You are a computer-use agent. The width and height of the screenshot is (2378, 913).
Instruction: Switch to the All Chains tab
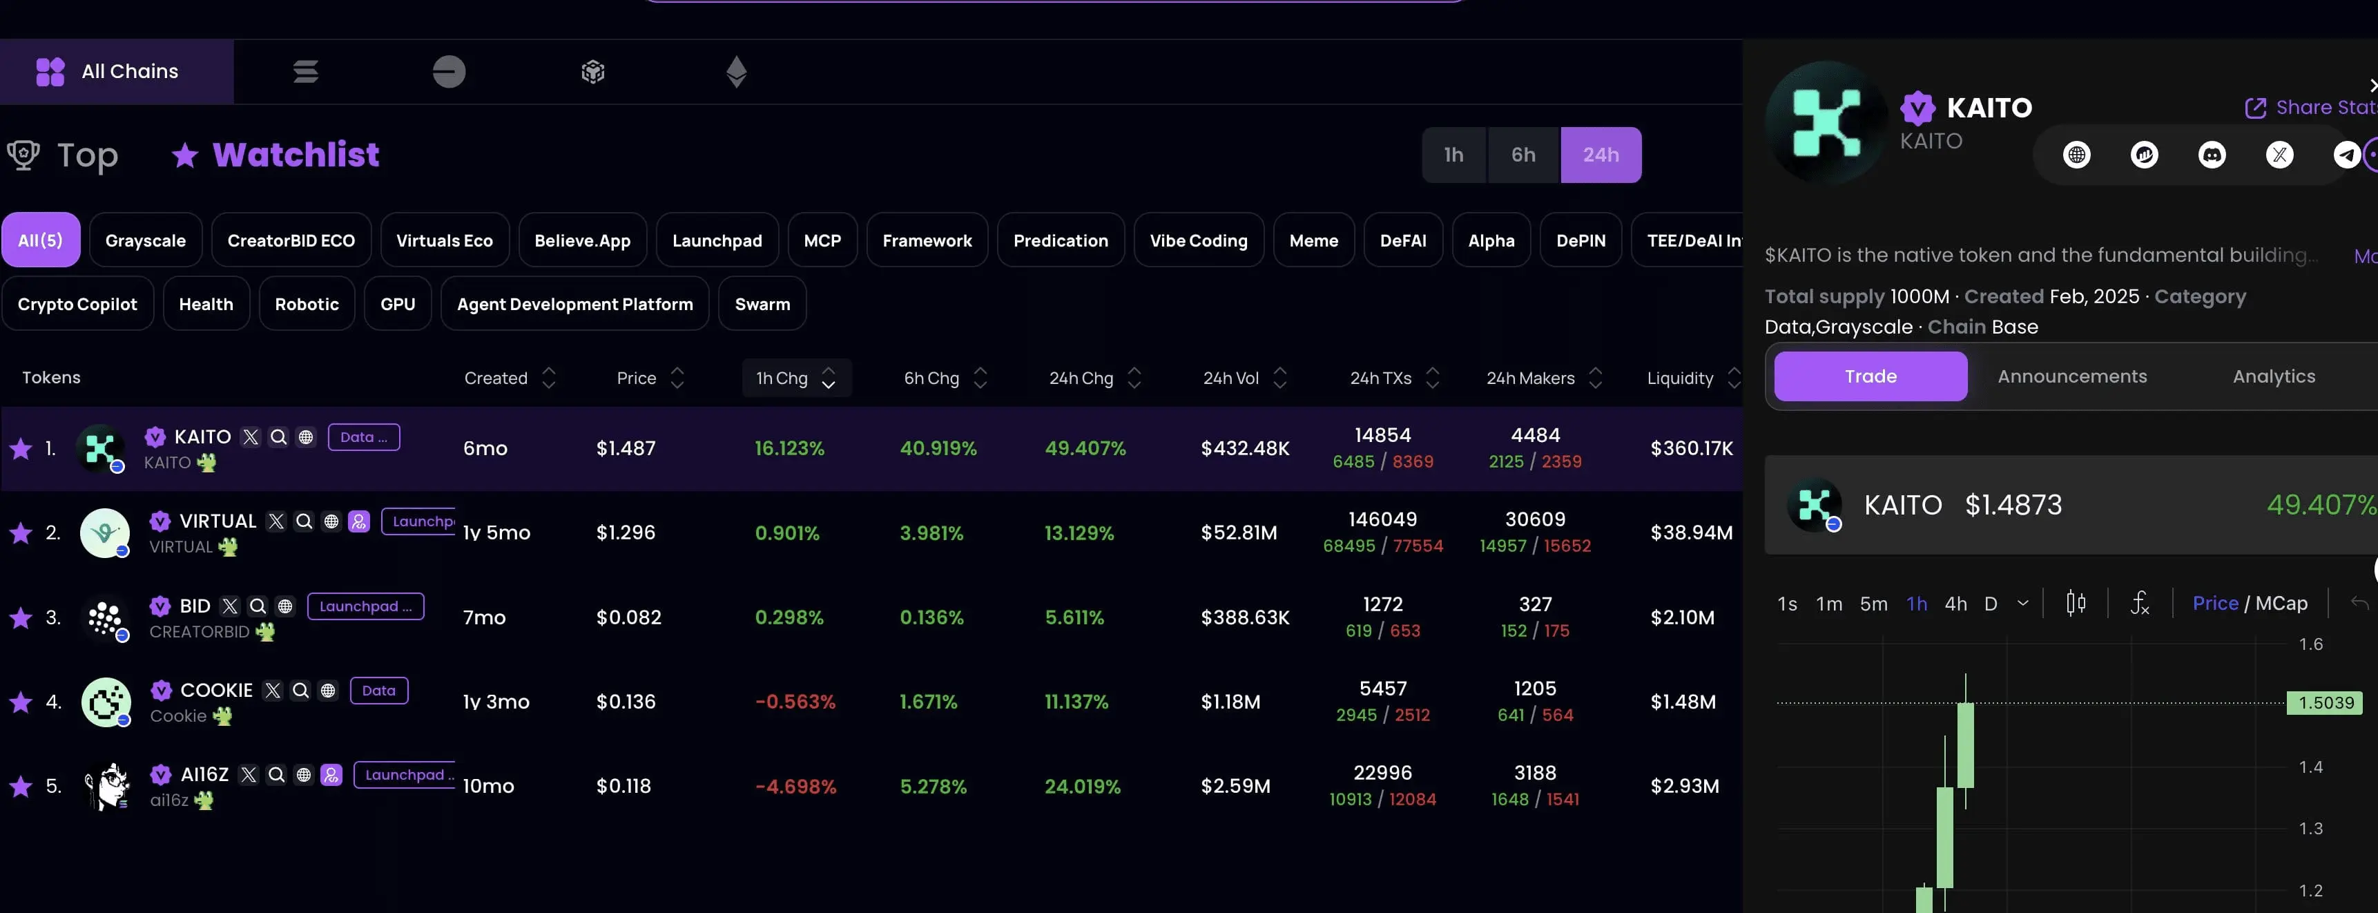pyautogui.click(x=116, y=71)
